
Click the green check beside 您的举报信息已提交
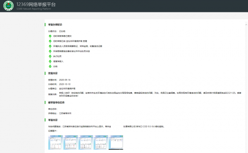pyautogui.click(x=50, y=36)
